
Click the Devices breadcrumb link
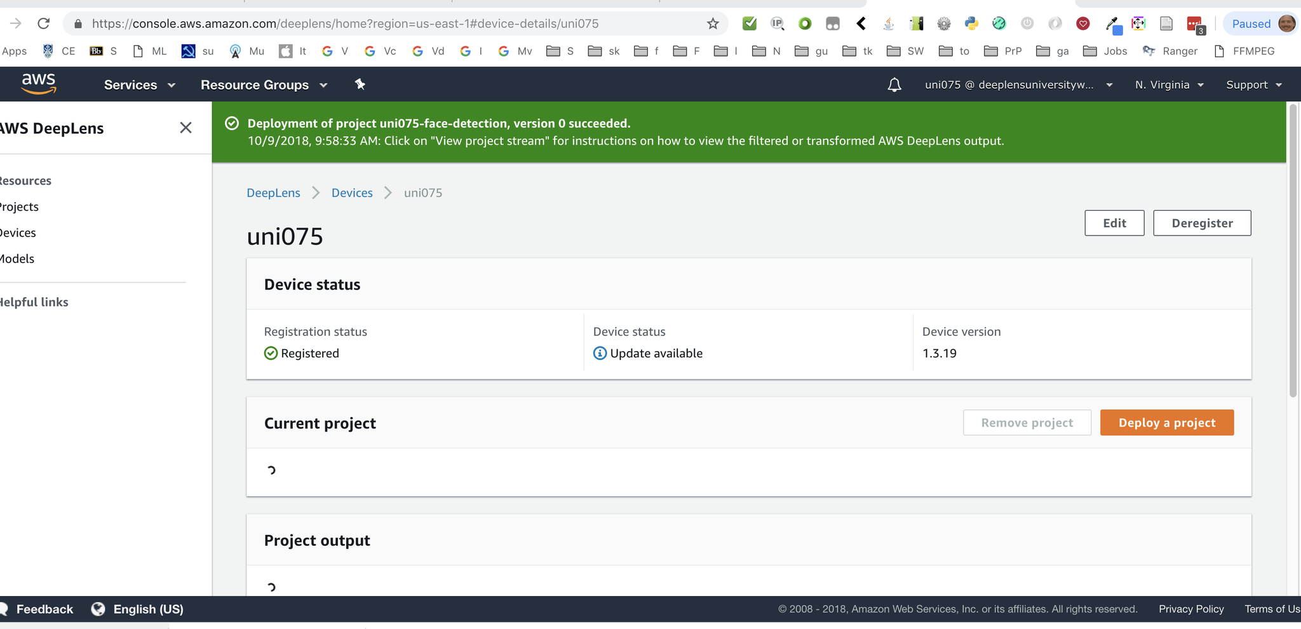click(x=352, y=192)
